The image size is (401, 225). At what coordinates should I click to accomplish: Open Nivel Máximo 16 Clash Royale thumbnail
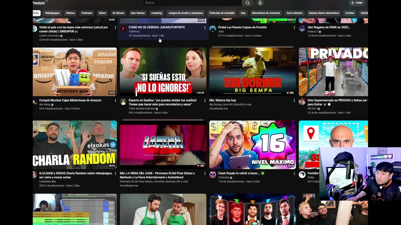(x=253, y=145)
